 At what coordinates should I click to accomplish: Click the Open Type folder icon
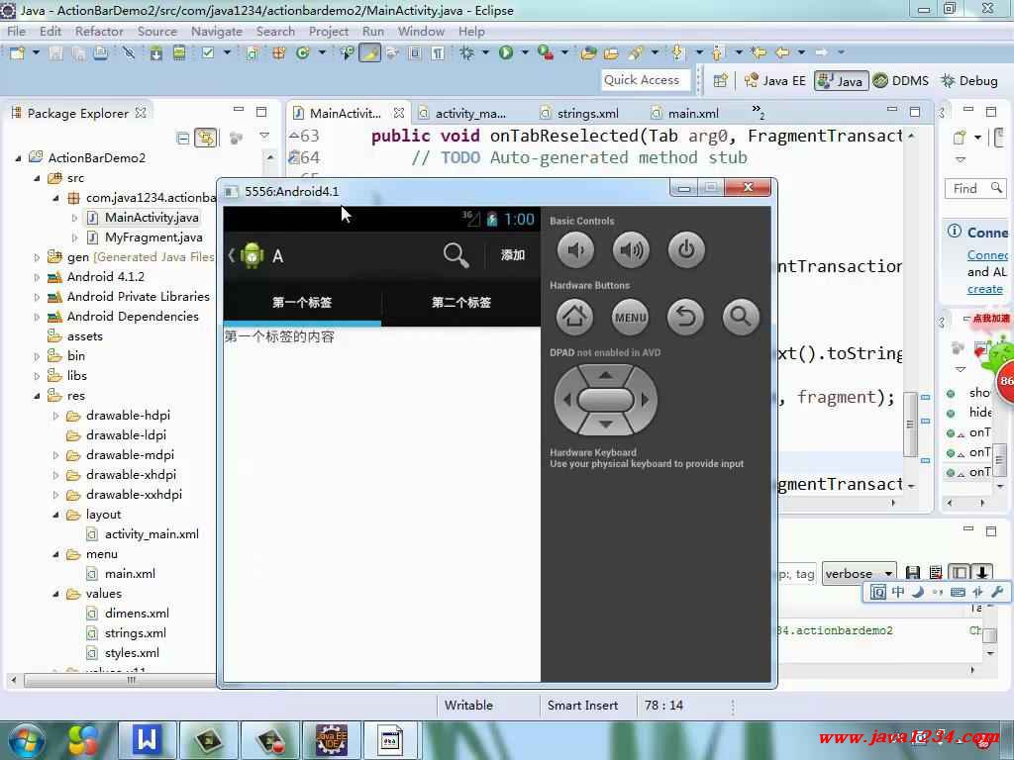pyautogui.click(x=588, y=53)
